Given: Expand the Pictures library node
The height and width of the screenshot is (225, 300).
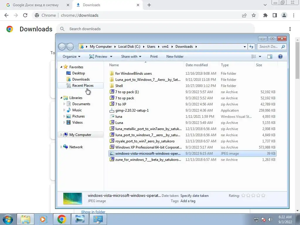Looking at the screenshot, I should point(64,116).
